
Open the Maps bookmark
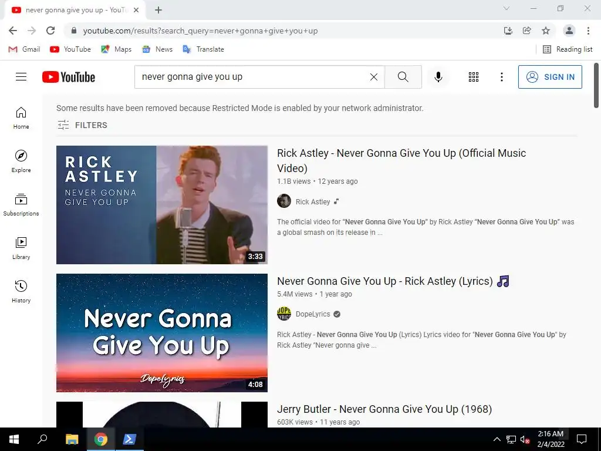pyautogui.click(x=116, y=49)
